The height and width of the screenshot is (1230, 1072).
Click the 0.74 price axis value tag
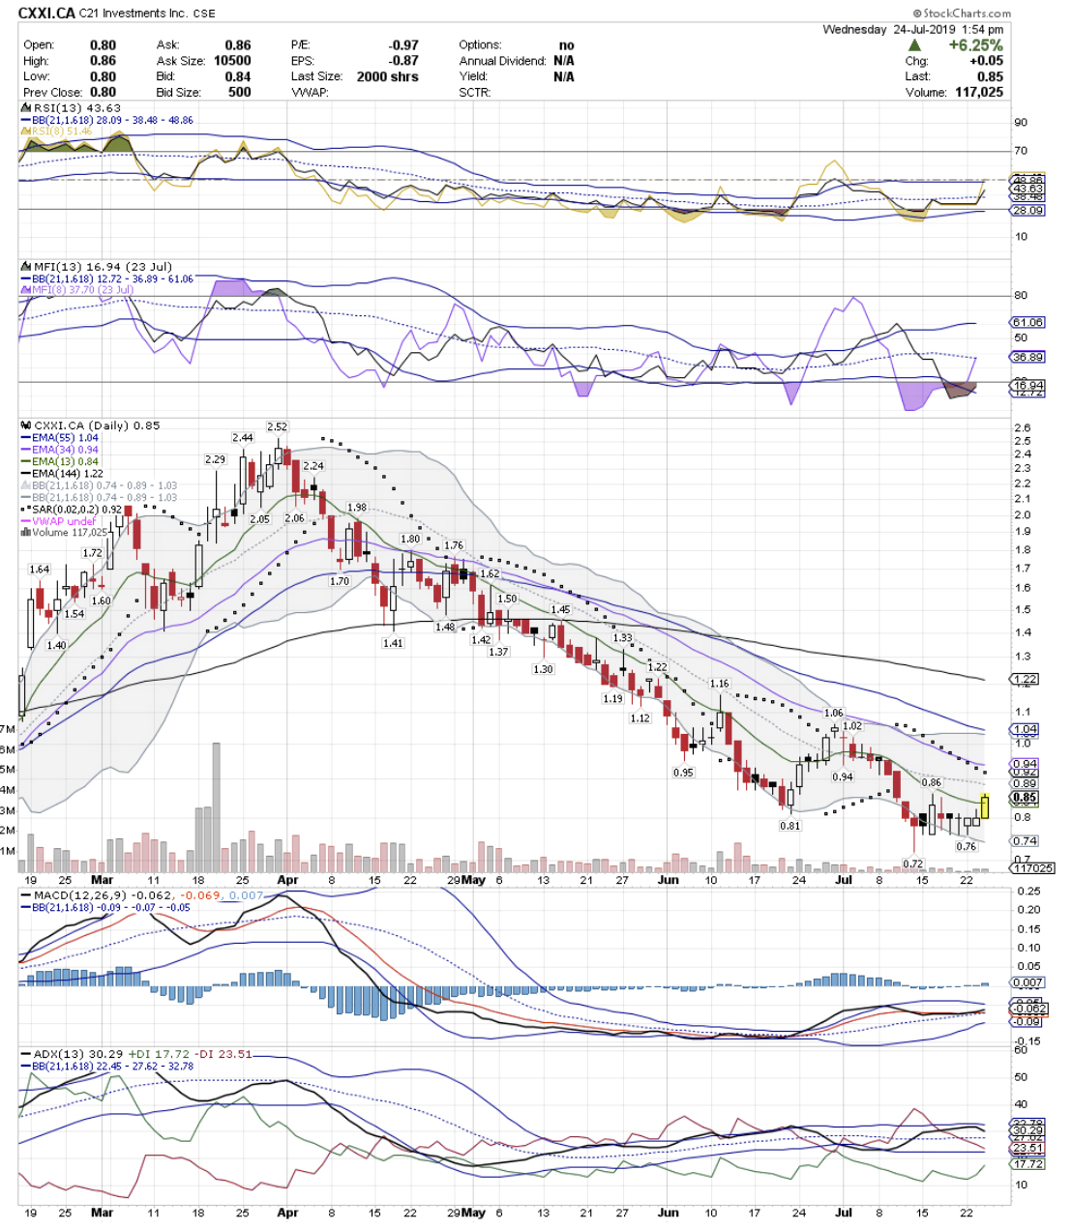click(1026, 841)
